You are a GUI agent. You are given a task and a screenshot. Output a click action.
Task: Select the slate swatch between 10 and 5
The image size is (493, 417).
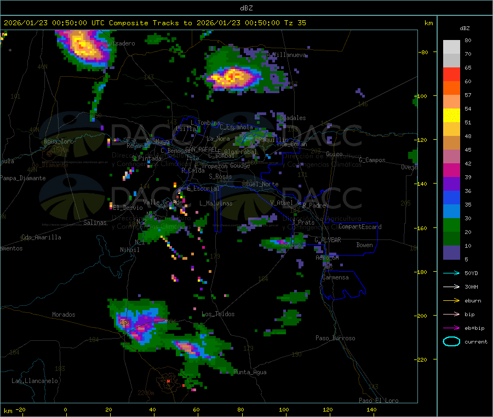(x=451, y=253)
